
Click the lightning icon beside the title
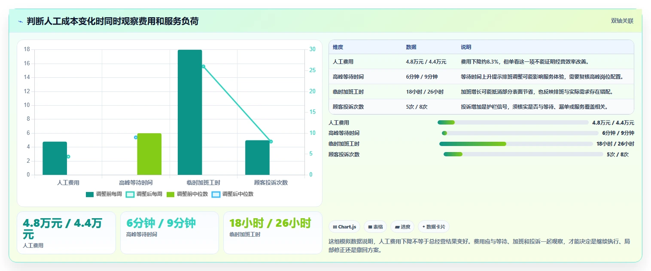pyautogui.click(x=21, y=21)
